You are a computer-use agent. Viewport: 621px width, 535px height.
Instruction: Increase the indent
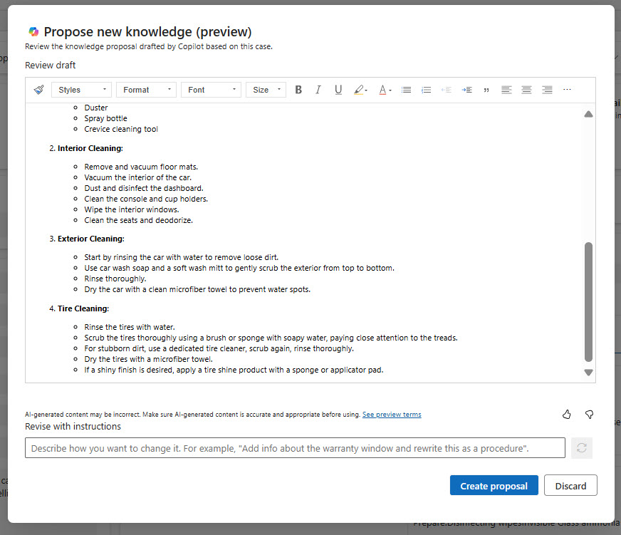pos(466,90)
